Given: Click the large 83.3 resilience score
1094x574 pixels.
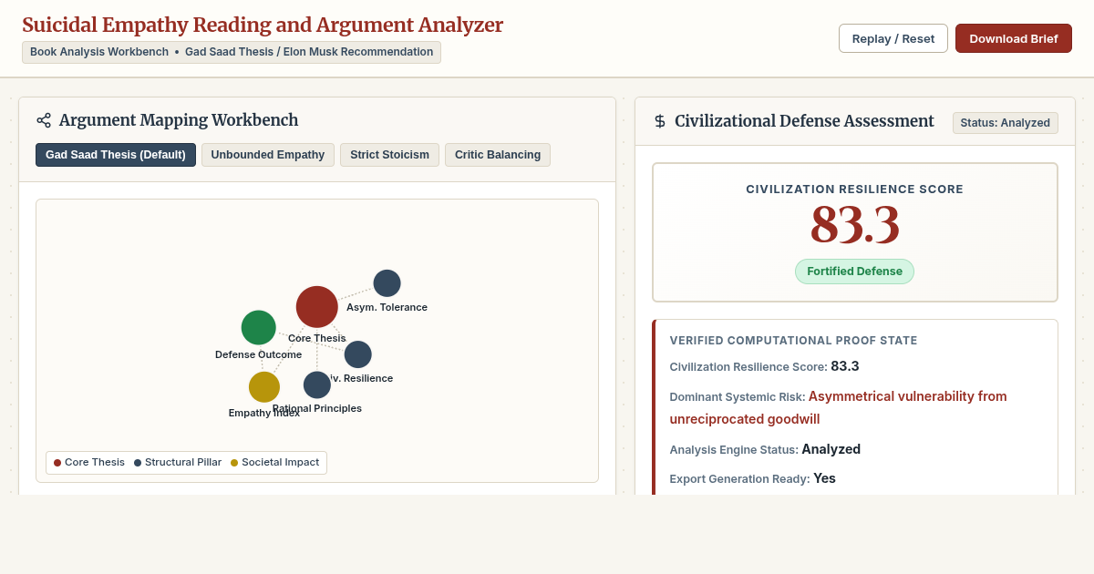Looking at the screenshot, I should coord(855,225).
